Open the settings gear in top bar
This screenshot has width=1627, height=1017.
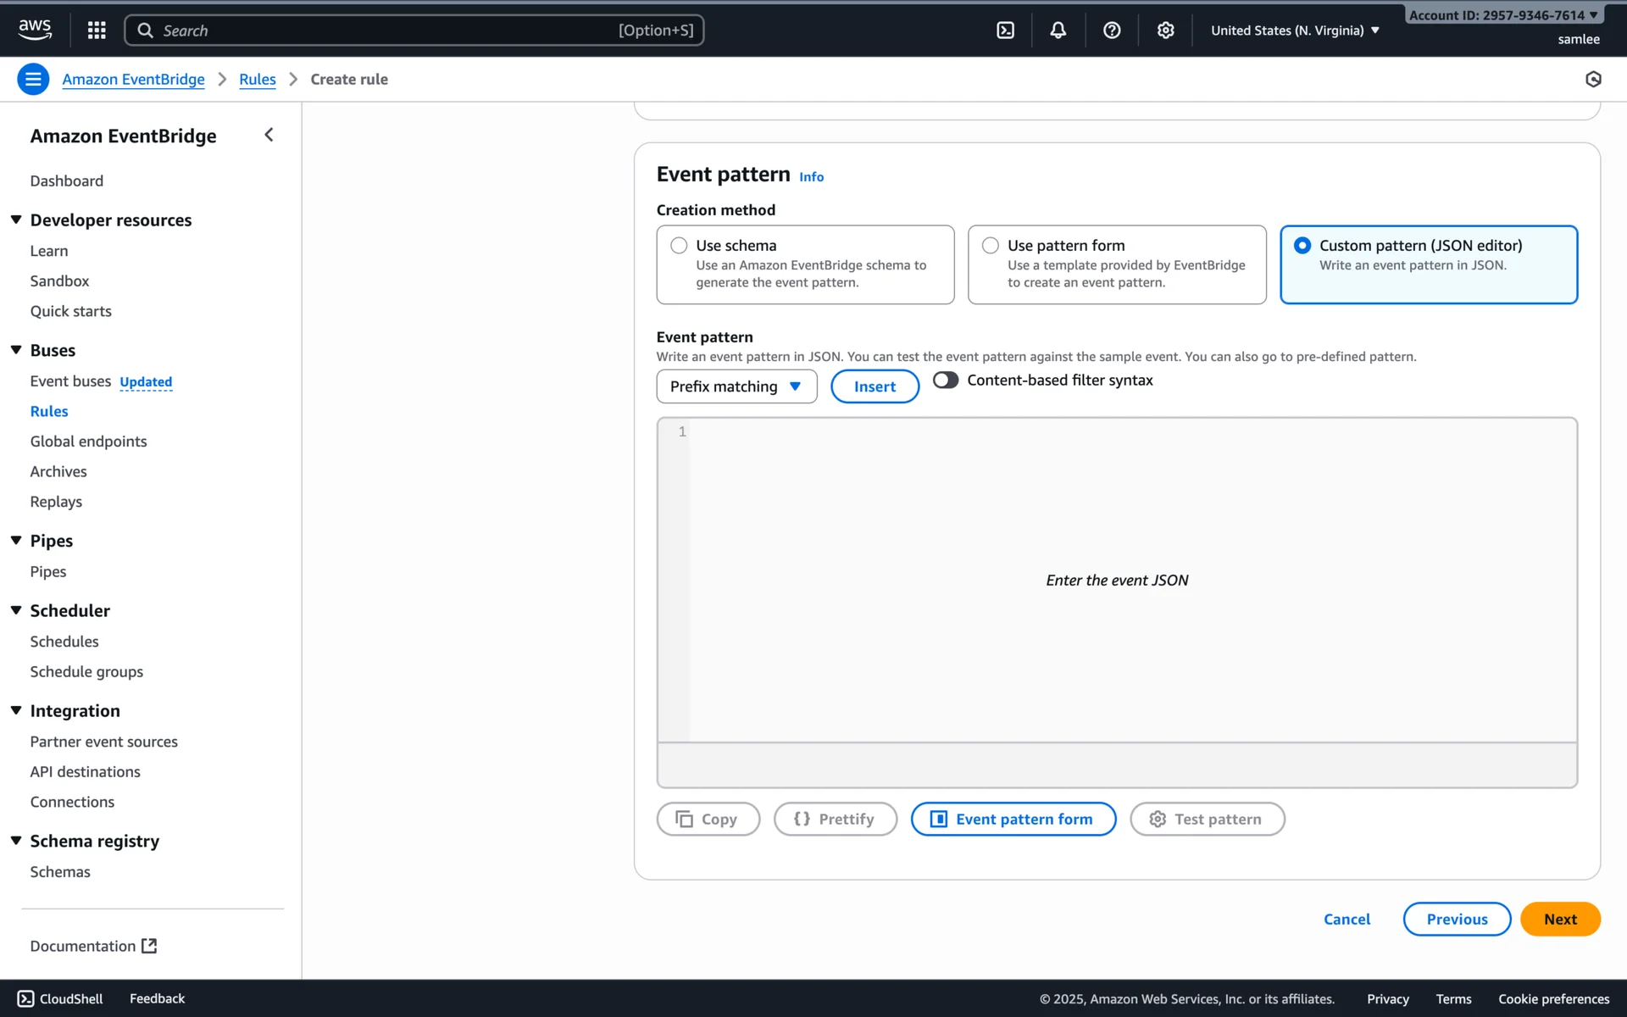pyautogui.click(x=1165, y=31)
